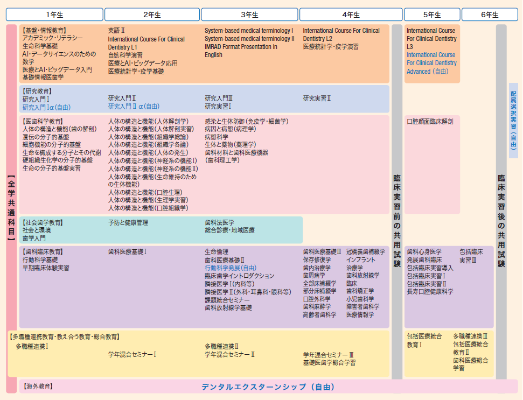Click 自然科学演習 course
The height and width of the screenshot is (400, 523).
pos(125,55)
